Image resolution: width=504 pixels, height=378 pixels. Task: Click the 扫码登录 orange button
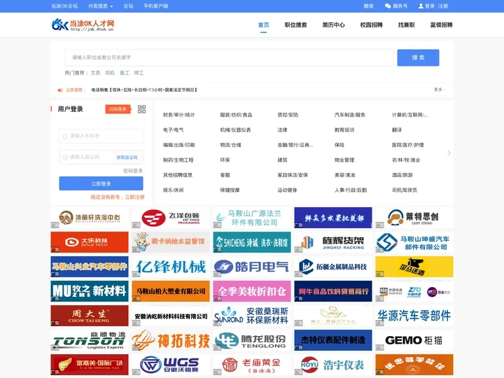pyautogui.click(x=118, y=109)
